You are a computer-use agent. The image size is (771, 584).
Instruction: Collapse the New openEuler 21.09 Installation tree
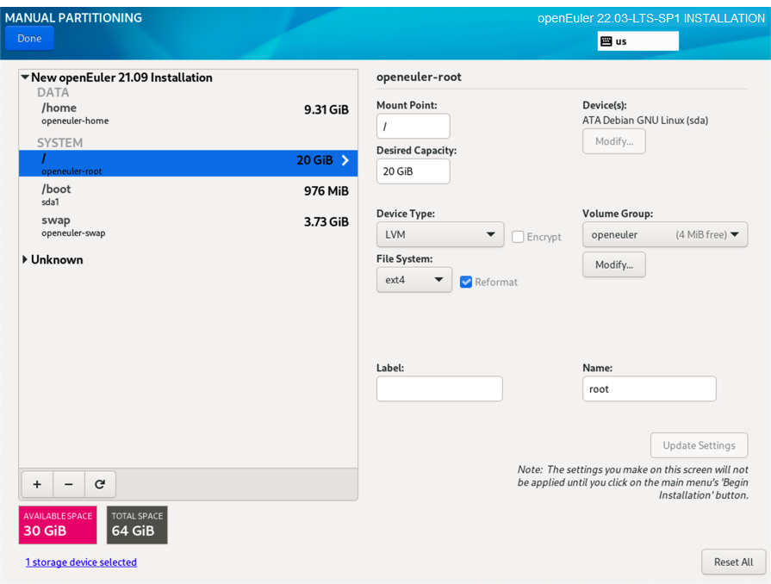pos(25,78)
